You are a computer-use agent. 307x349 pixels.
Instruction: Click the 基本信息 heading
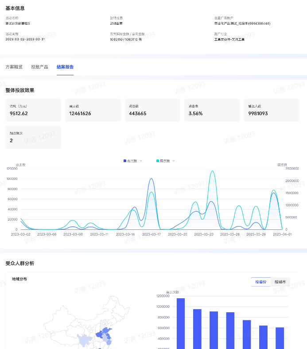click(x=15, y=8)
